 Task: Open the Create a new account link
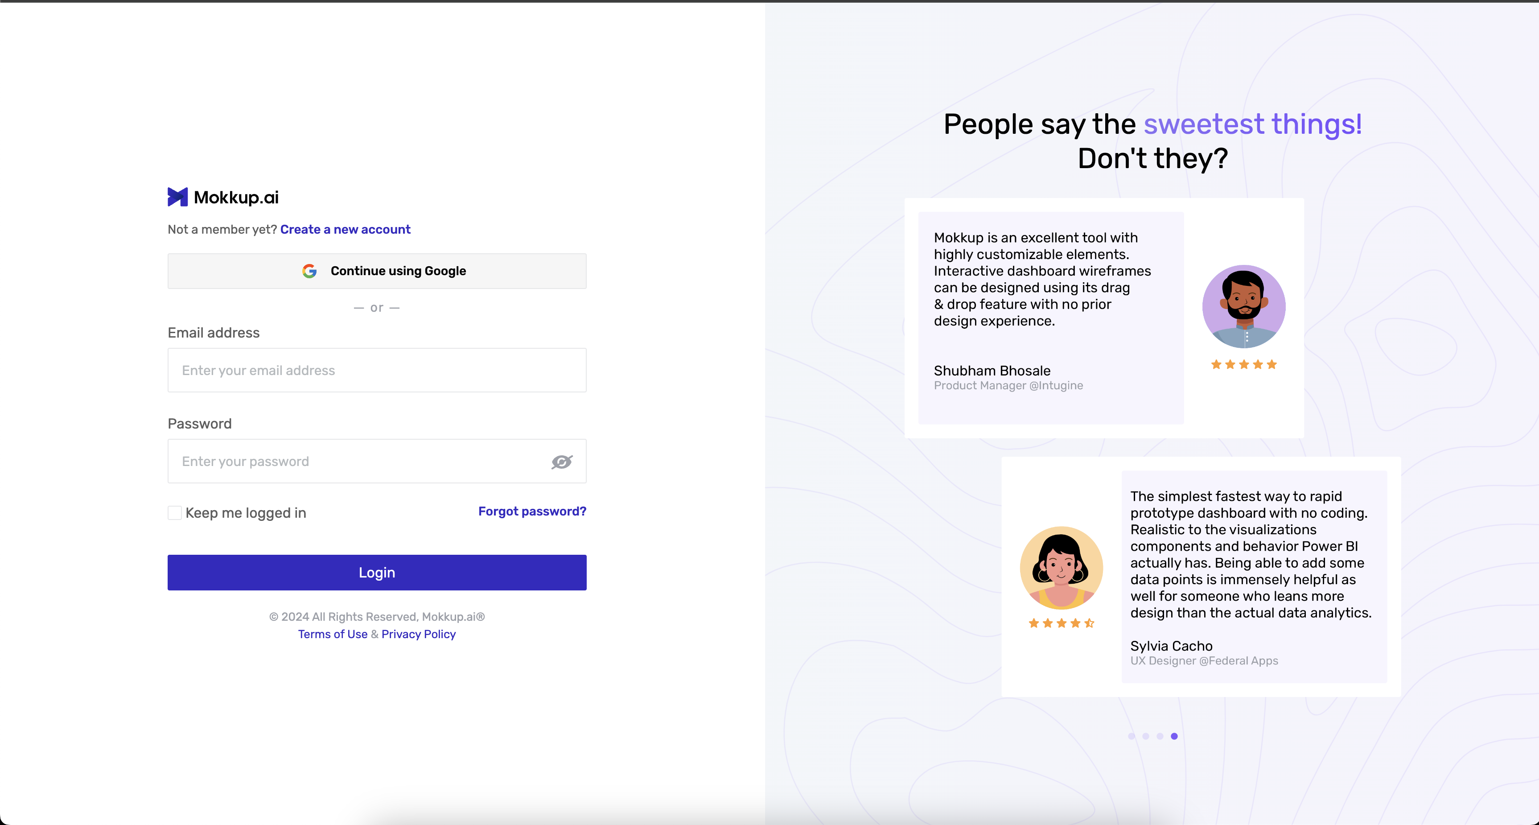[346, 229]
